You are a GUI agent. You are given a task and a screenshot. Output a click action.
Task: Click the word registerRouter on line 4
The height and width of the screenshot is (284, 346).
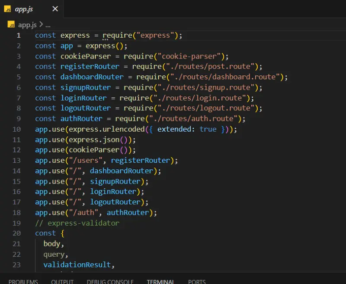pyautogui.click(x=90, y=66)
